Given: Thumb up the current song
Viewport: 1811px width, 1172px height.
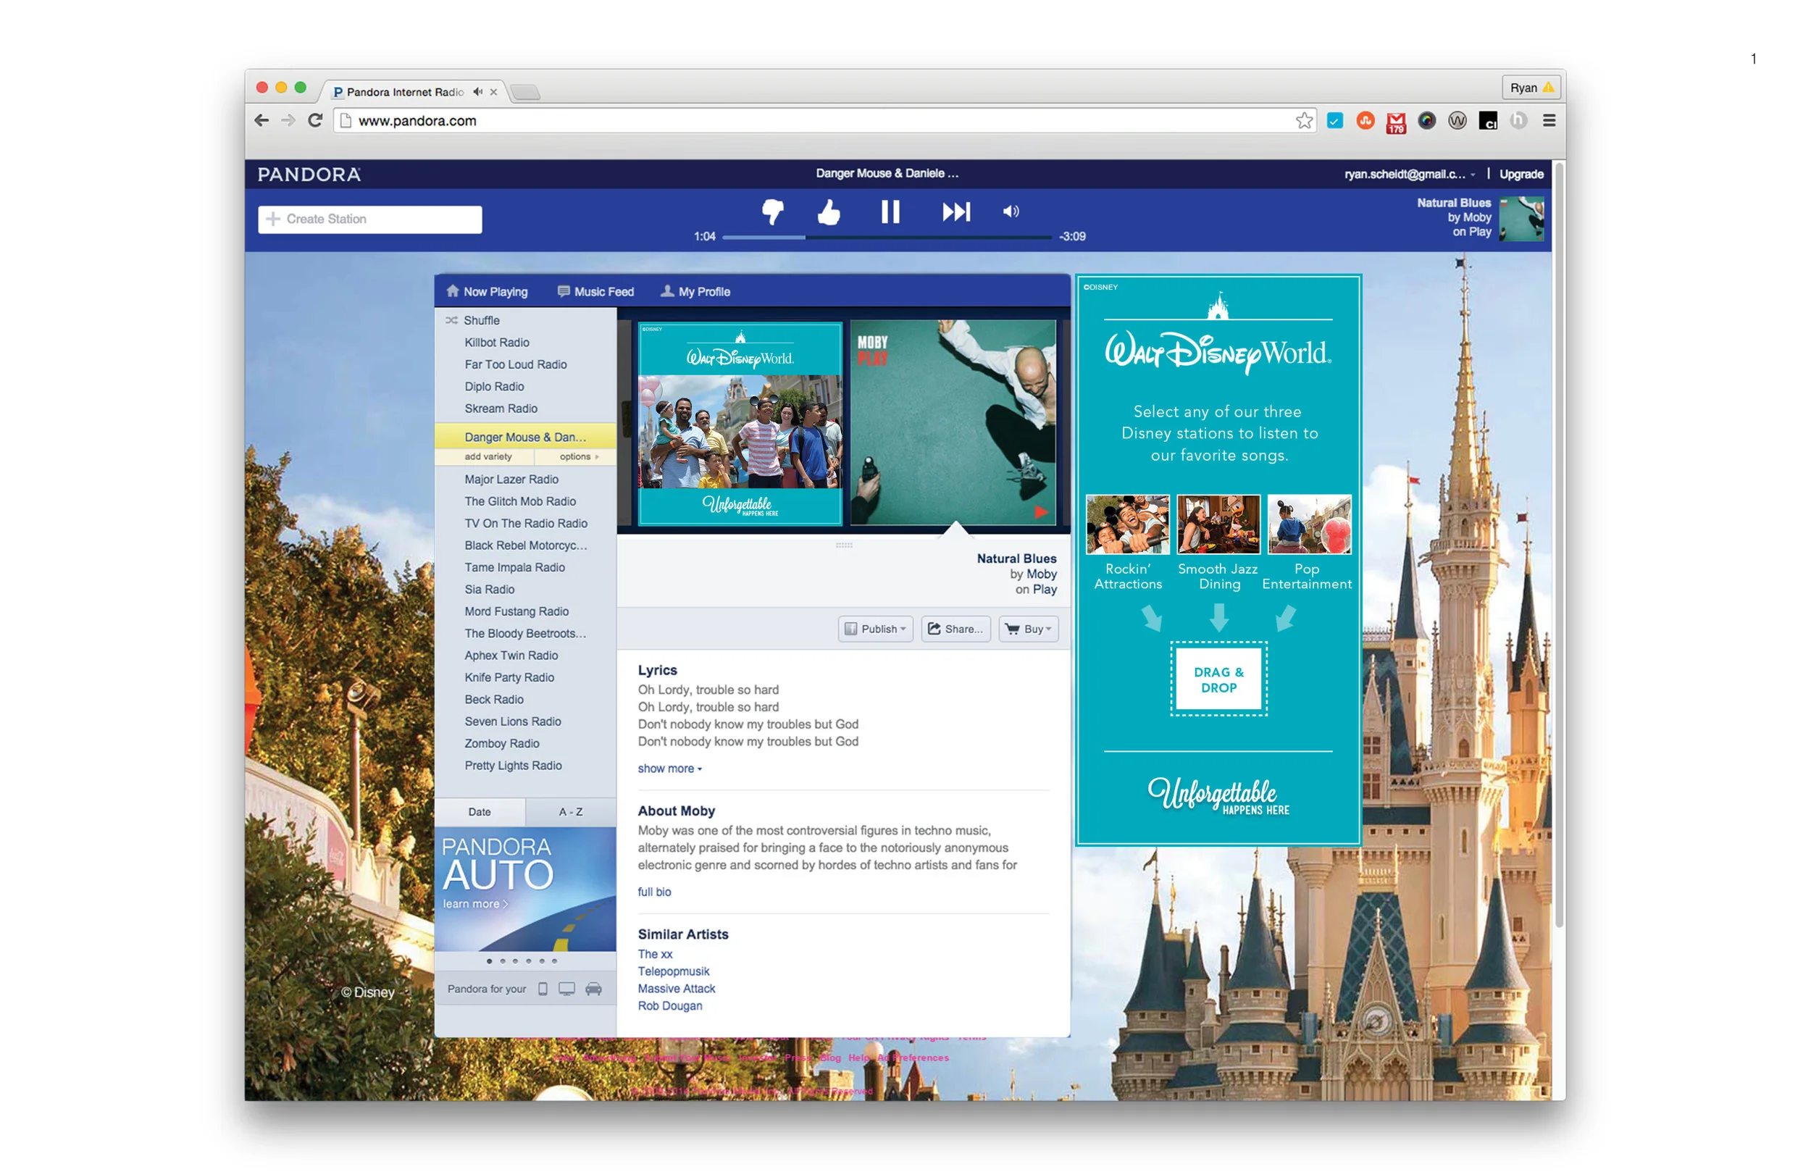Looking at the screenshot, I should [829, 212].
